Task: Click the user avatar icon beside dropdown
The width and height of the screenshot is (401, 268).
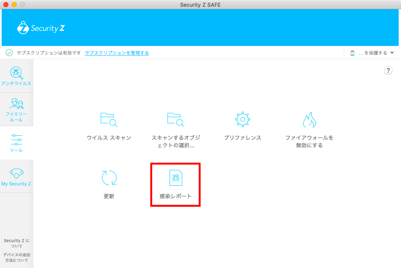Action: point(353,53)
